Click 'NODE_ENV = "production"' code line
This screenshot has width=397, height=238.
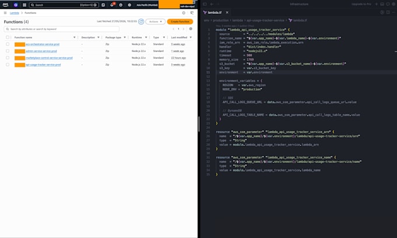point(242,90)
